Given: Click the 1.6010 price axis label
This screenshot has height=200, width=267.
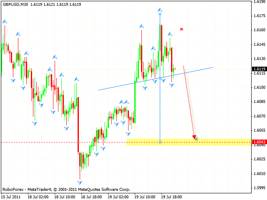Looking at the screenshot, I should [259, 174].
